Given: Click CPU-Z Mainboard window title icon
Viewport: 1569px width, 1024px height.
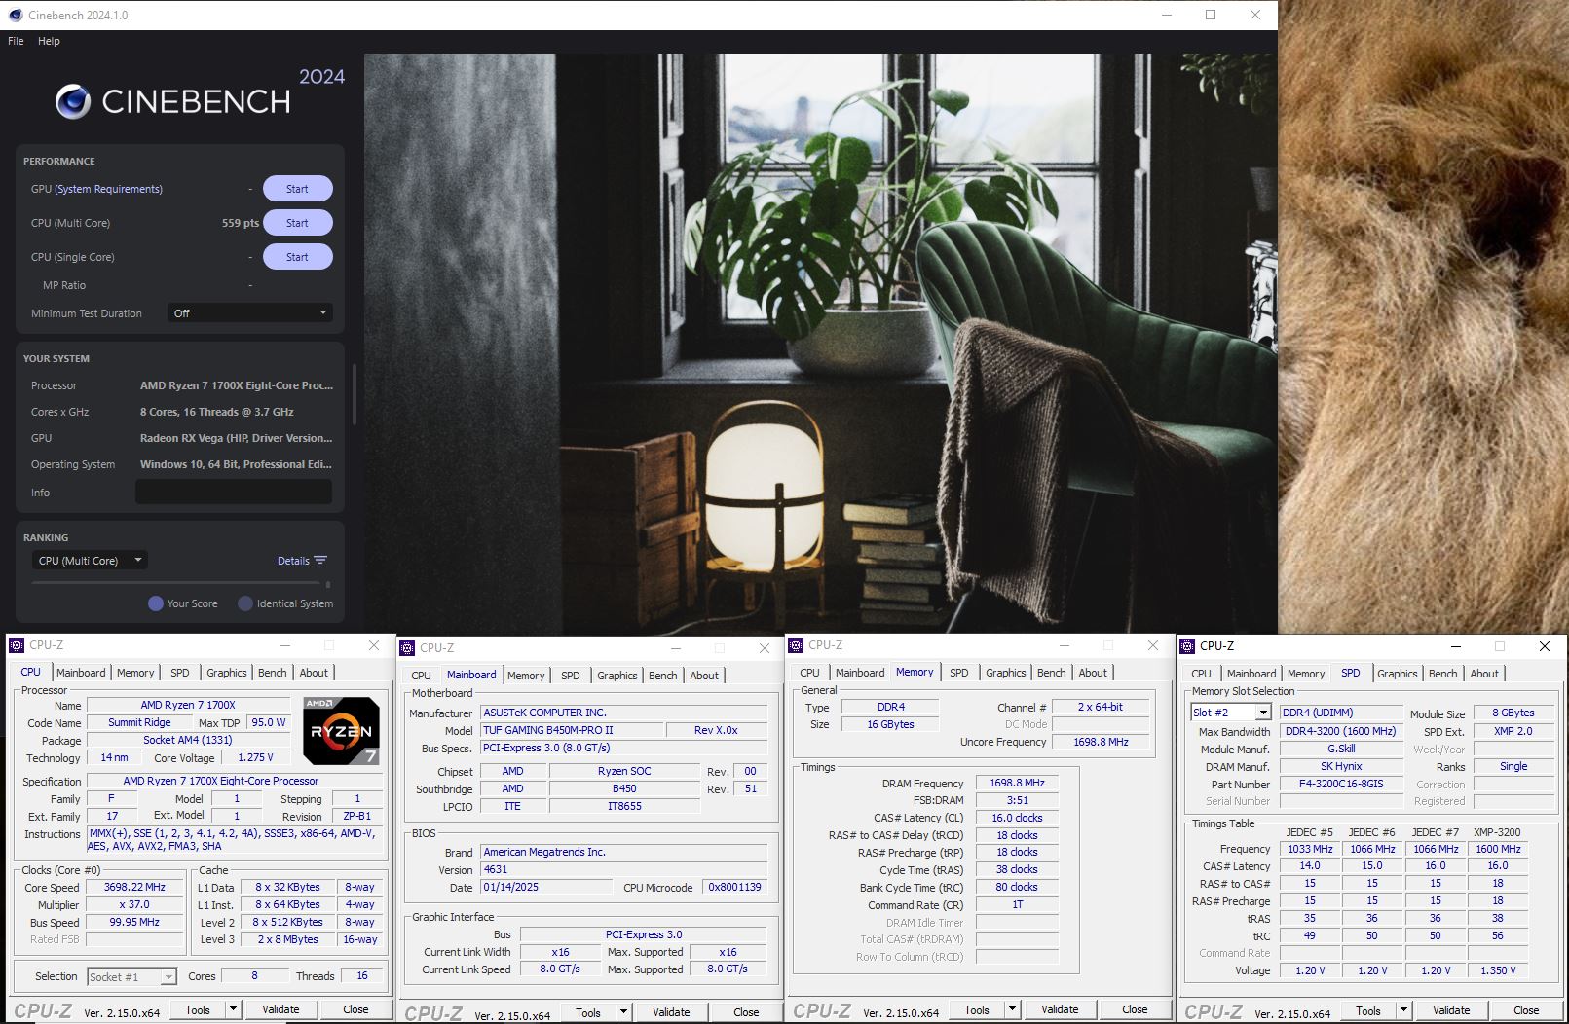Looking at the screenshot, I should click(407, 648).
